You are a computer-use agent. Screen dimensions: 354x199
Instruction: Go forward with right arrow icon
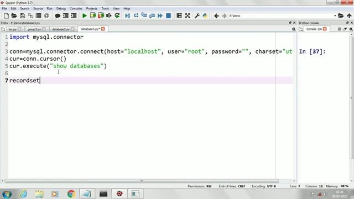point(224,16)
